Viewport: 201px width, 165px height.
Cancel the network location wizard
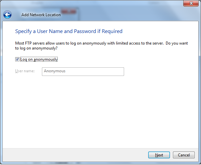point(184,155)
